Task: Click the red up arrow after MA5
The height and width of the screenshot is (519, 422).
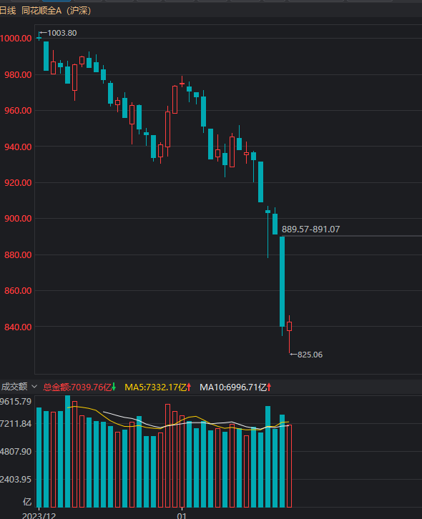Action: [x=189, y=387]
